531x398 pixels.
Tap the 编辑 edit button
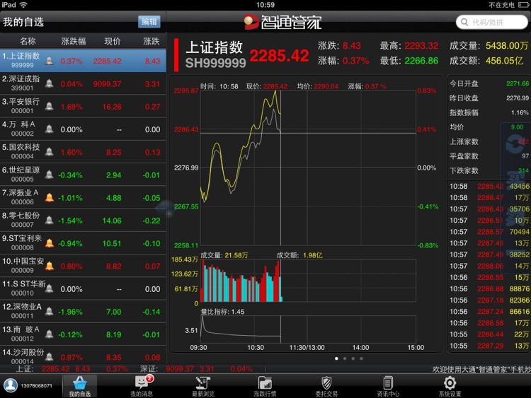[149, 22]
